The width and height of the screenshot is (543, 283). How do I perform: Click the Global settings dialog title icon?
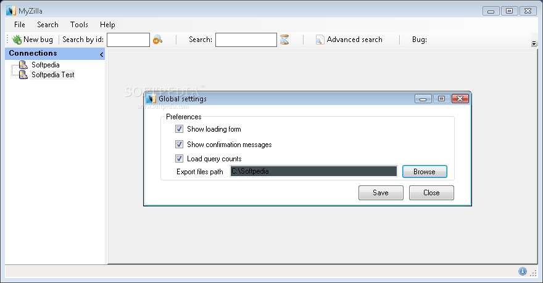tap(151, 98)
